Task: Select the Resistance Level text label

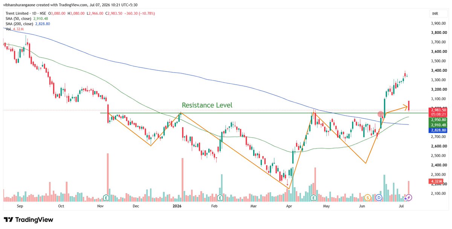Action: [x=207, y=105]
